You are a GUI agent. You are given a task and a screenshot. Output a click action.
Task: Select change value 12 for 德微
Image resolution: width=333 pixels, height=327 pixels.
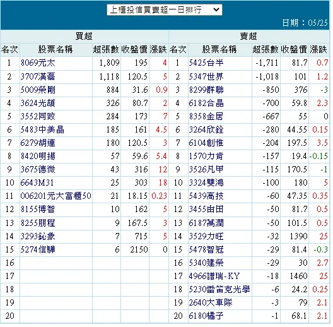163,169
